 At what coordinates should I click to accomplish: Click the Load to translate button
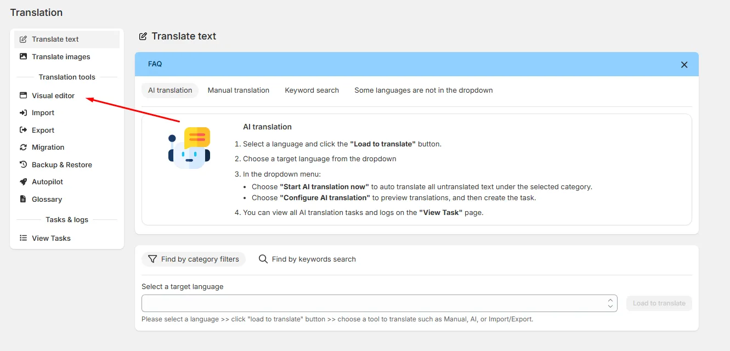pyautogui.click(x=659, y=303)
